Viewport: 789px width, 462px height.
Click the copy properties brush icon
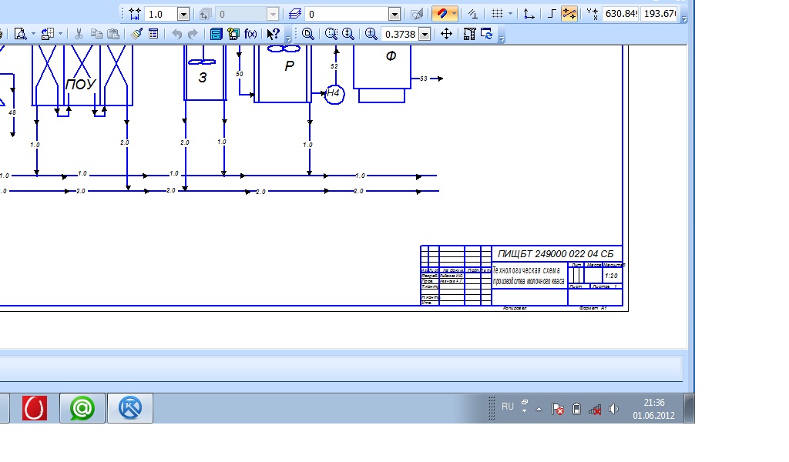(136, 34)
